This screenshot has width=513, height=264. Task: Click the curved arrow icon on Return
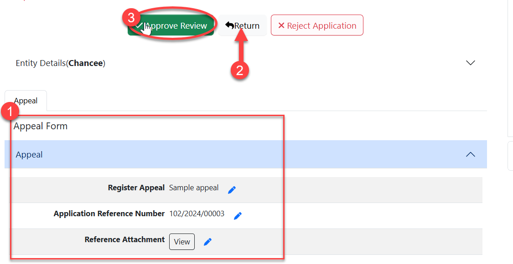pos(229,25)
